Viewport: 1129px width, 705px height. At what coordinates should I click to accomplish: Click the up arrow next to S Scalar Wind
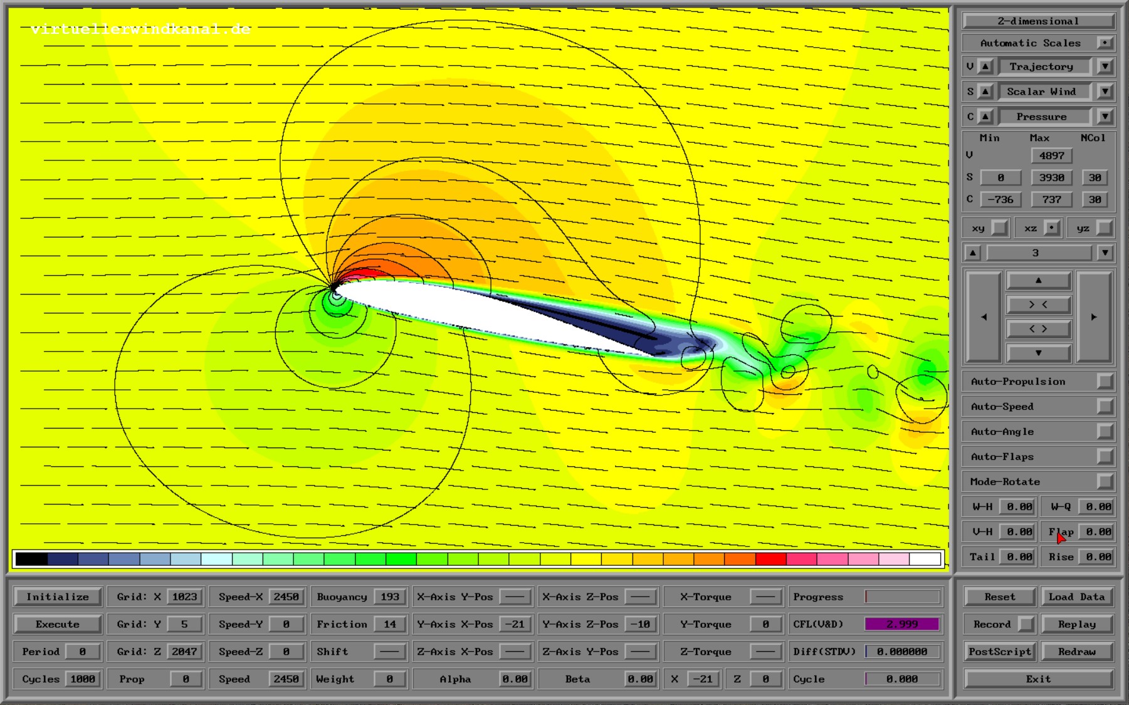coord(985,91)
